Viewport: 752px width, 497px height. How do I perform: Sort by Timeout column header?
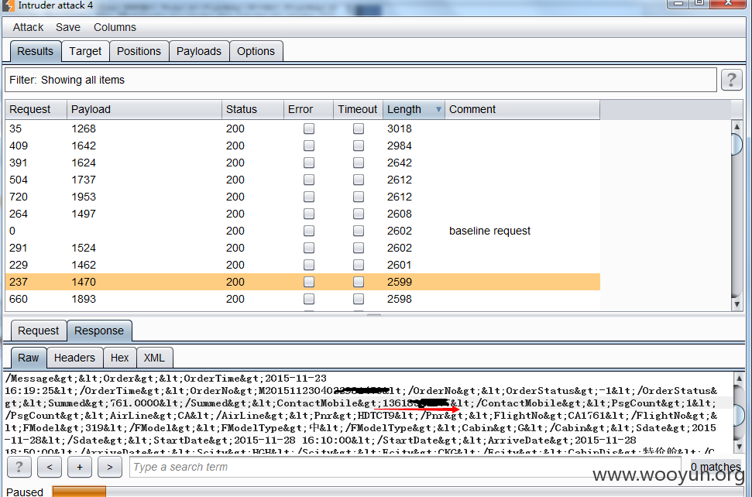359,110
